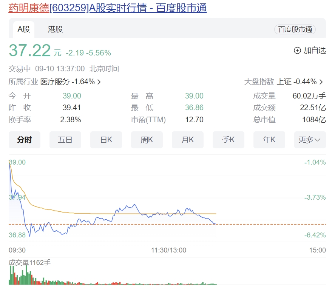Open the 药明康德 A股实时行情 title link
The width and height of the screenshot is (332, 291).
(x=108, y=8)
